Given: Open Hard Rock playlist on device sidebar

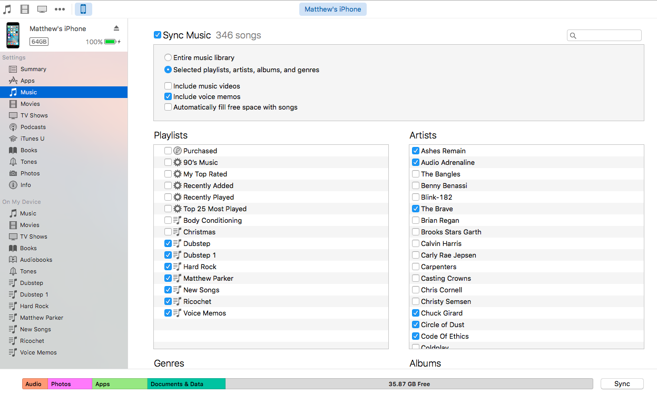Looking at the screenshot, I should (x=64, y=306).
